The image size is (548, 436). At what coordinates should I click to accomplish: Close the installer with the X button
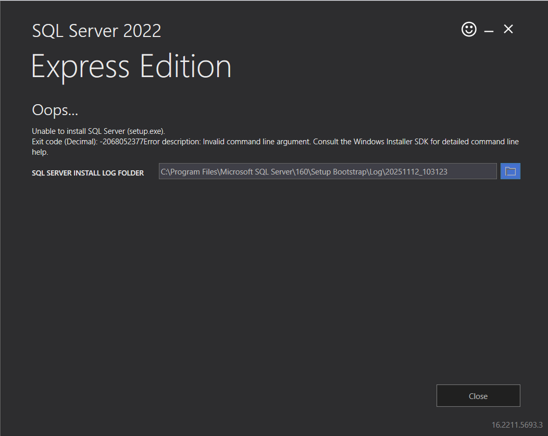[508, 29]
